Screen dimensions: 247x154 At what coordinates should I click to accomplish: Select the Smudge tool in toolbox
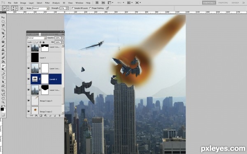pos(3,66)
